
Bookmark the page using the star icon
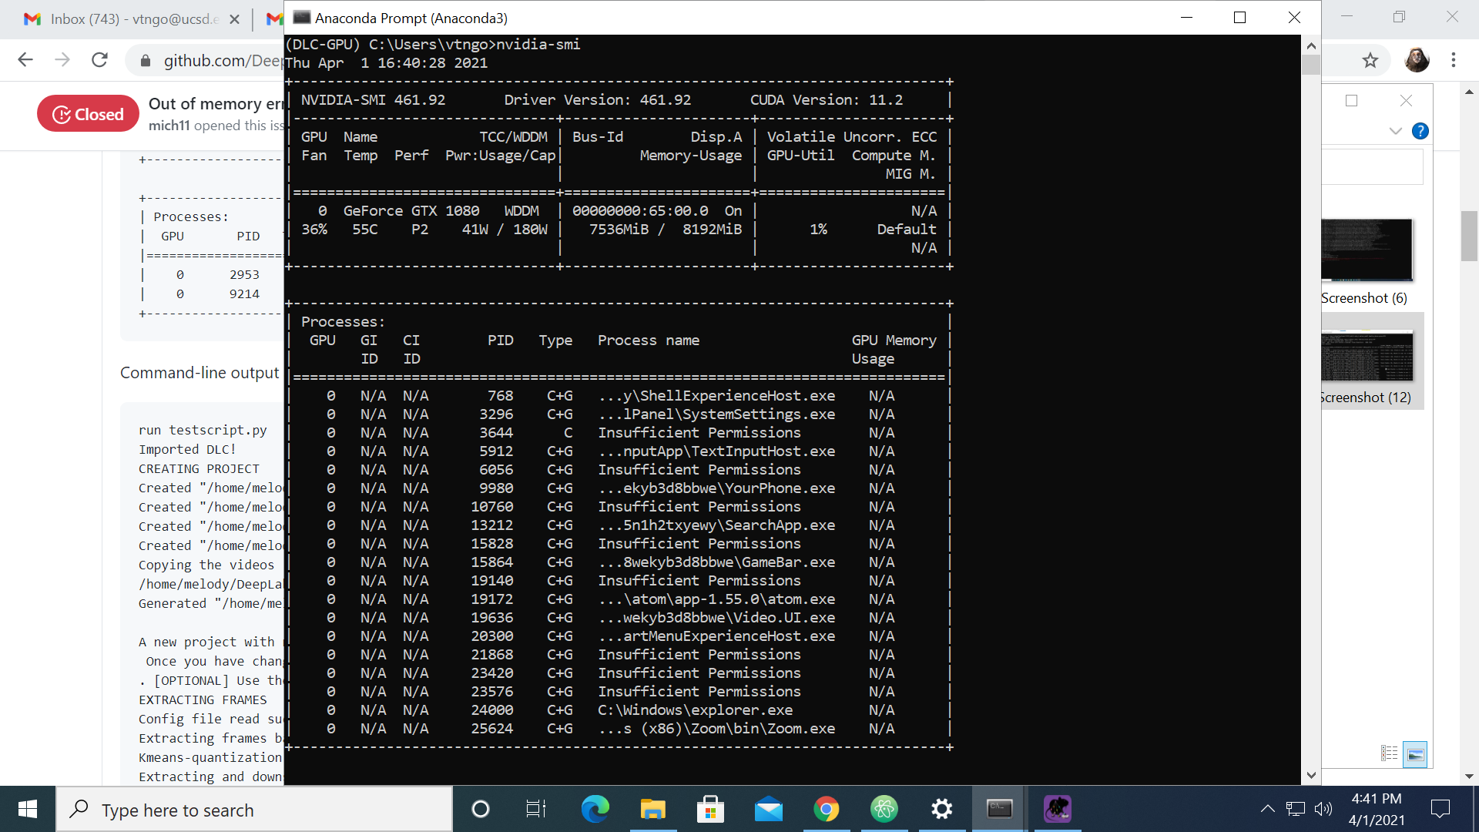coord(1370,60)
